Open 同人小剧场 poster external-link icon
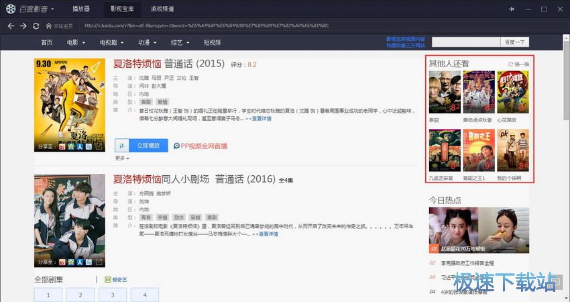The height and width of the screenshot is (302, 570). click(x=99, y=262)
